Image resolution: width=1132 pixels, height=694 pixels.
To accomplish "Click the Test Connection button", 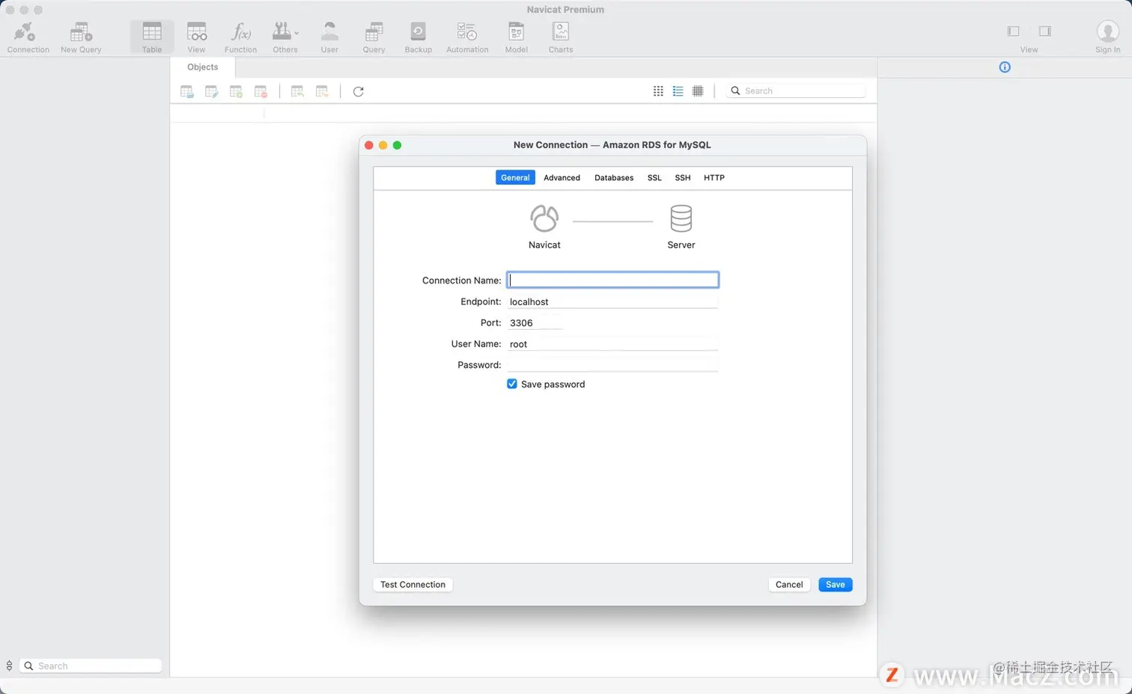I will [x=413, y=585].
